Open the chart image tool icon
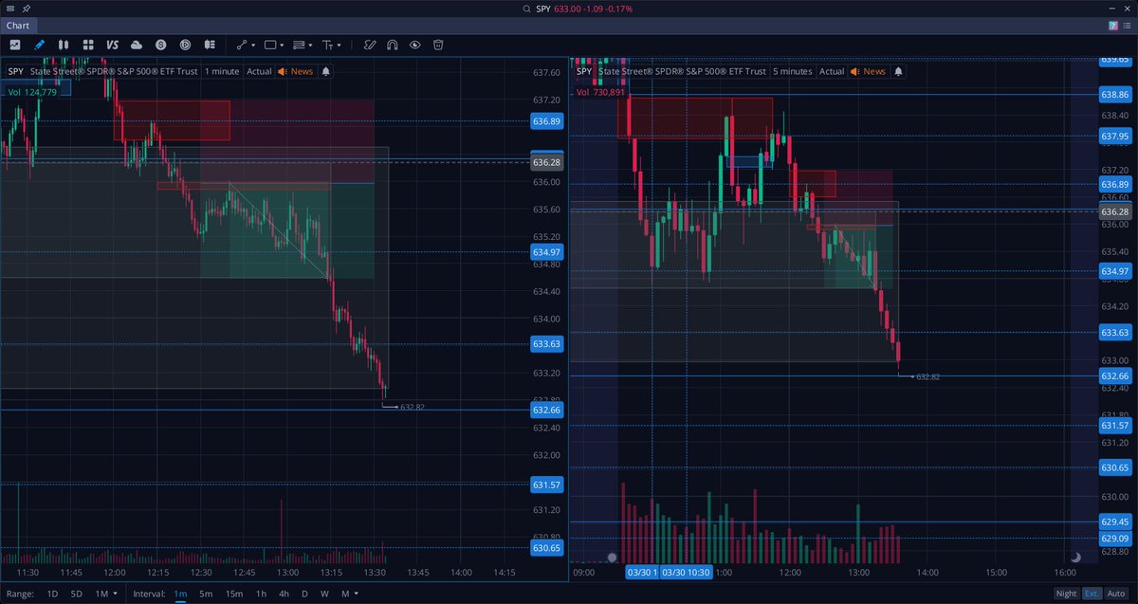 tap(15, 44)
